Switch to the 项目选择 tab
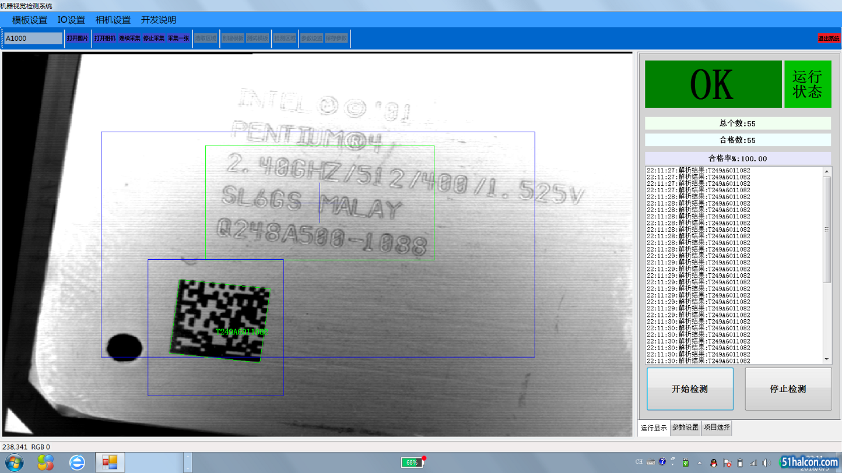The image size is (842, 473). pos(717,428)
